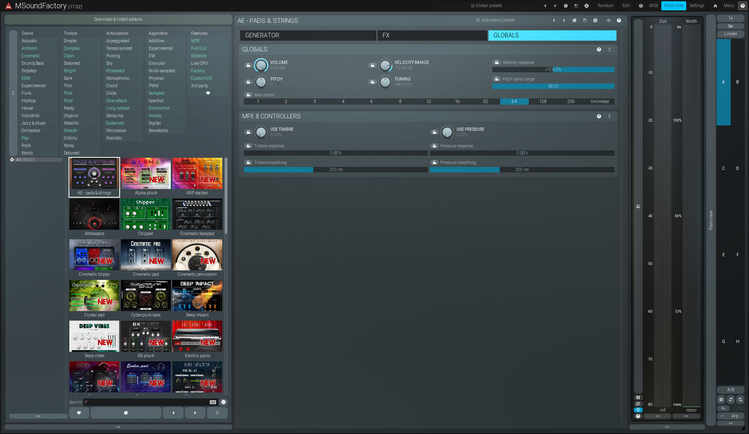Toggle instrument presets eye visibility icon
Viewport: 749px width, 434px height.
[608, 20]
